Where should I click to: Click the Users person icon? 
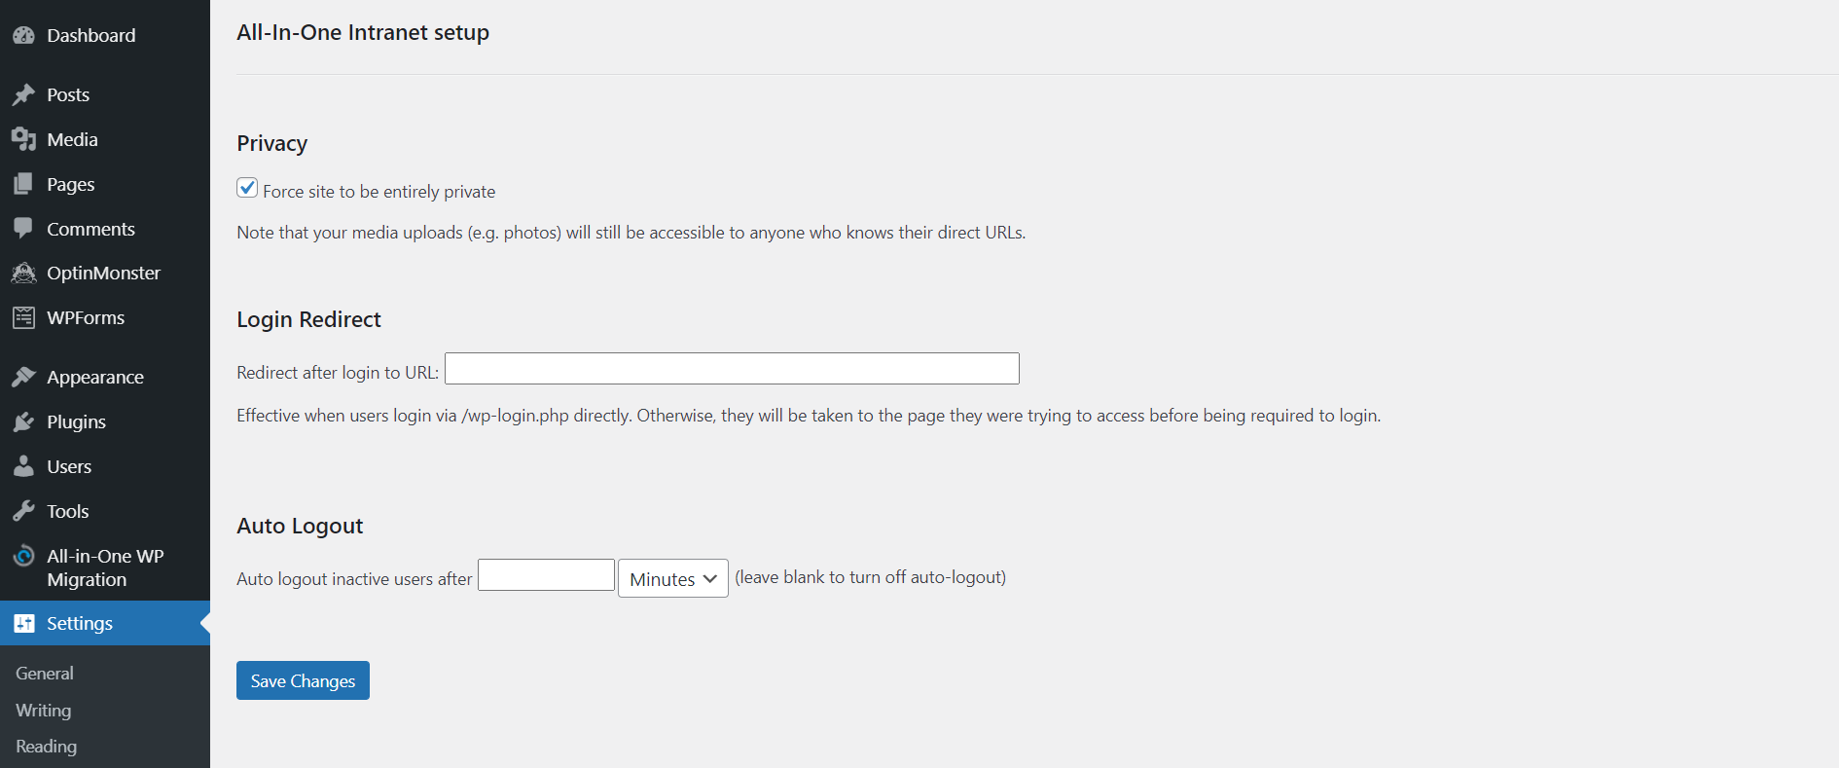click(x=23, y=466)
